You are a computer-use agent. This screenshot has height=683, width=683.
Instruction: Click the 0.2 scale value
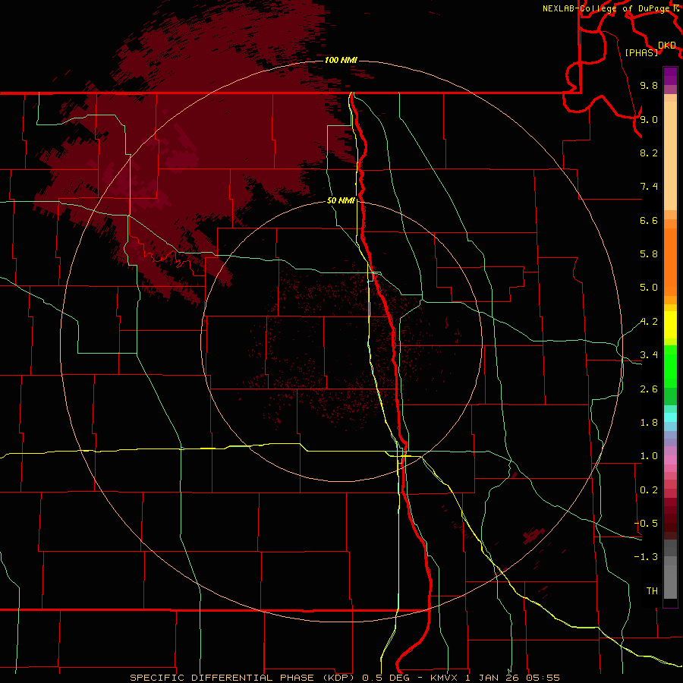tap(649, 490)
